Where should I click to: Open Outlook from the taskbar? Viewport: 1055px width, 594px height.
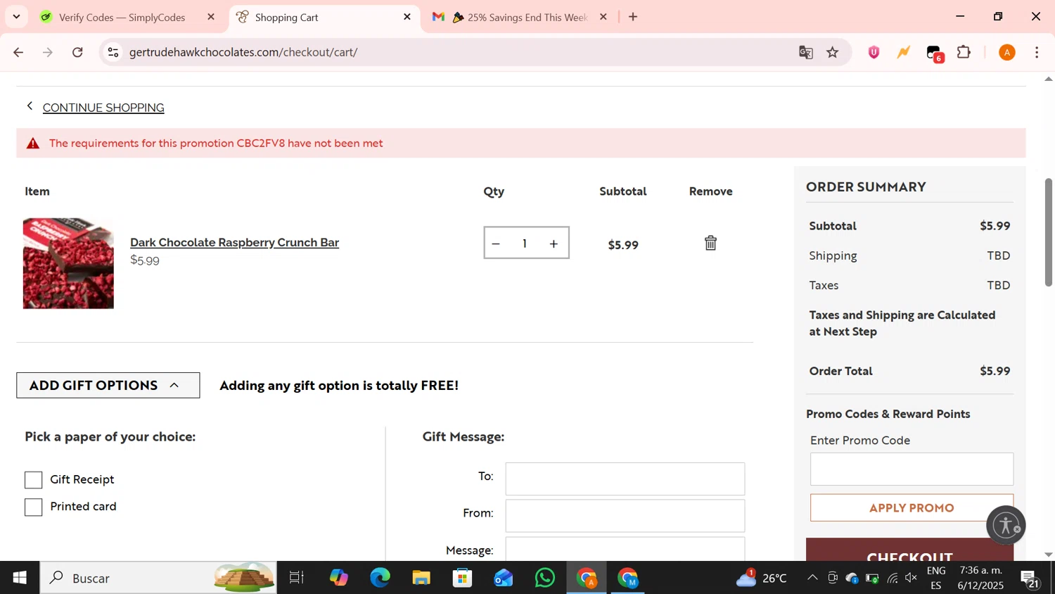[504, 578]
